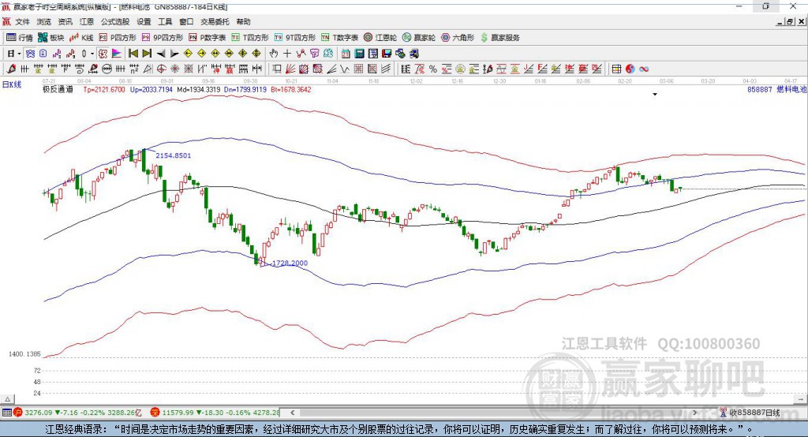Open the T四方形 tool
Screen dimensions: 808x437
(x=250, y=38)
